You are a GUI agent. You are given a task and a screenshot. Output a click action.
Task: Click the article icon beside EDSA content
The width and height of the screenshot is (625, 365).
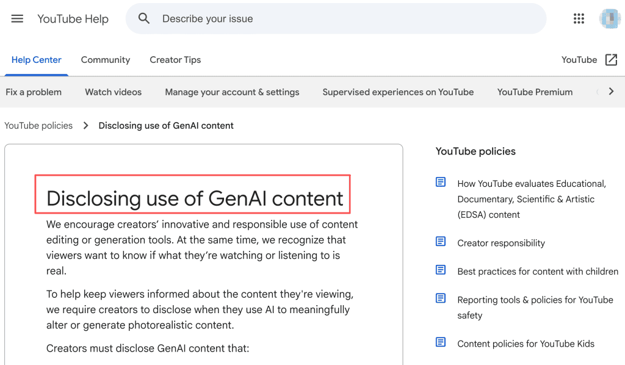tap(441, 182)
